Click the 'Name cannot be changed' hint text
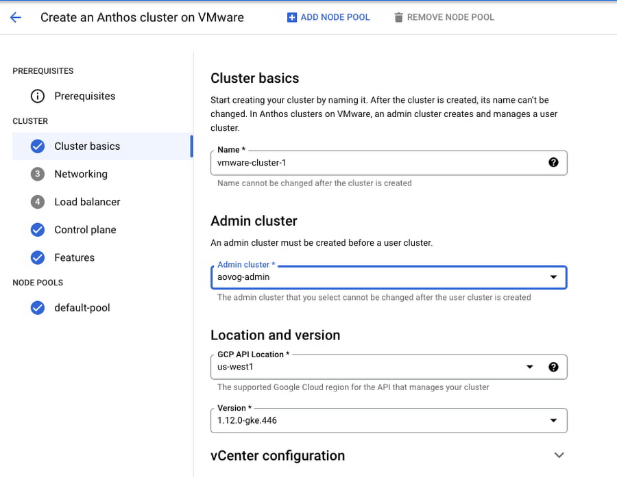This screenshot has width=617, height=477. [x=315, y=183]
